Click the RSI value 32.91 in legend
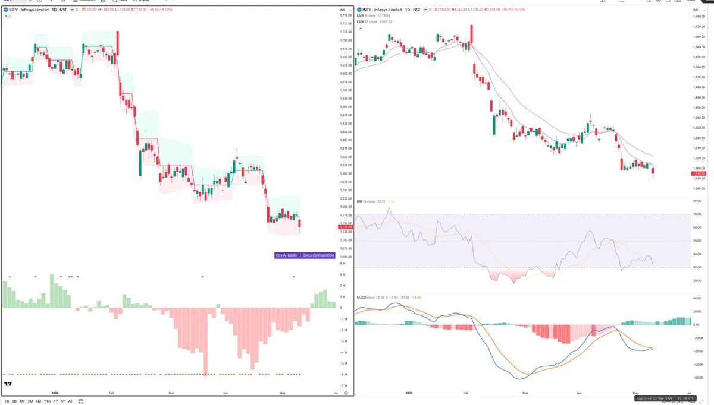Screen dimensions: 714x405 click(381, 201)
